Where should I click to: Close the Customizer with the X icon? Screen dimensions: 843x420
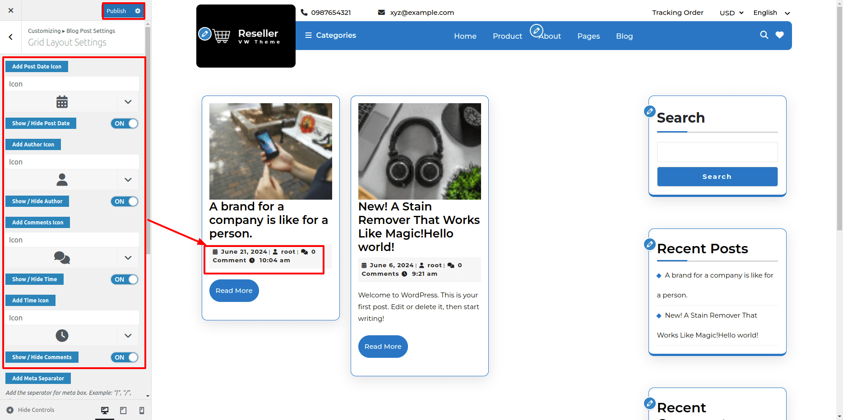(x=11, y=10)
